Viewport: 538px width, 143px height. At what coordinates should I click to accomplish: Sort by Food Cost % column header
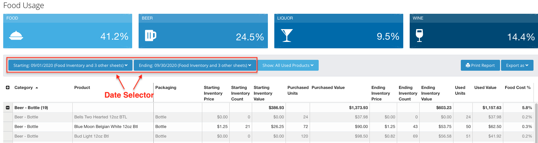(x=518, y=87)
